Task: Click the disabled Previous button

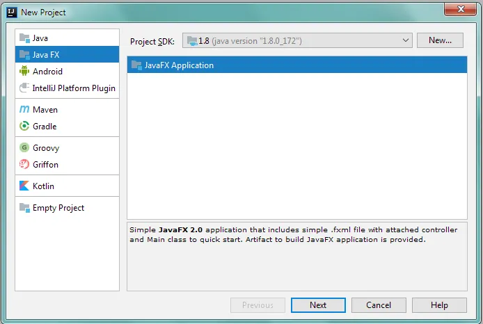Action: pos(258,305)
